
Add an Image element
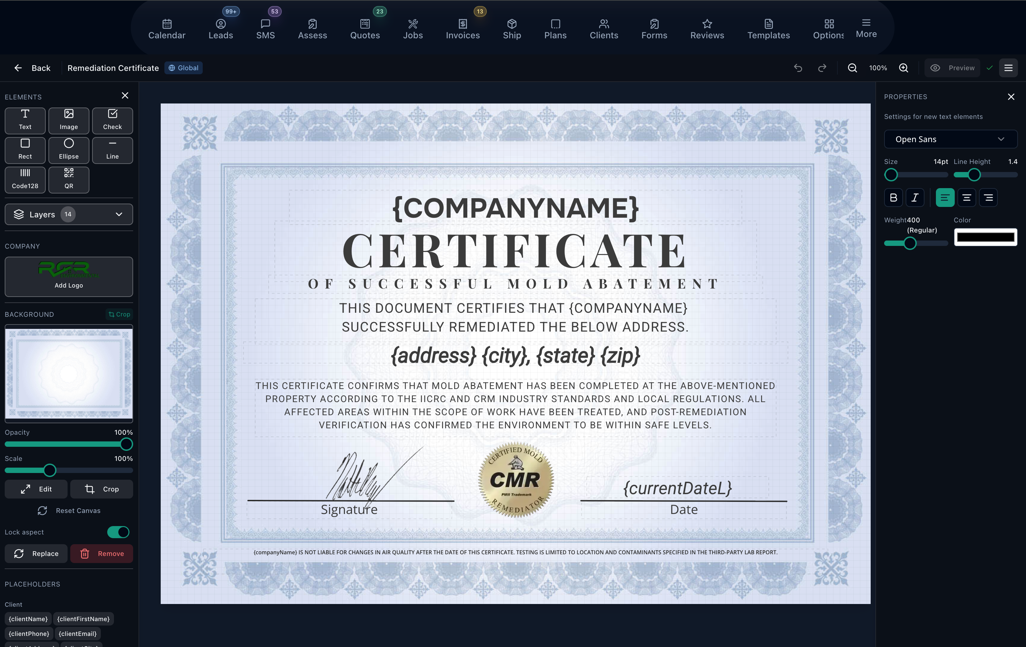[69, 121]
